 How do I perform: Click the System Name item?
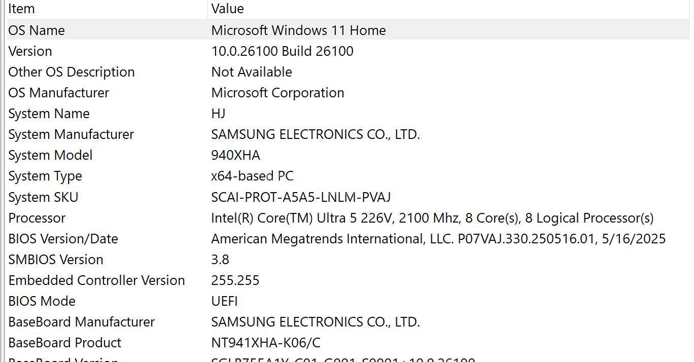(x=49, y=114)
